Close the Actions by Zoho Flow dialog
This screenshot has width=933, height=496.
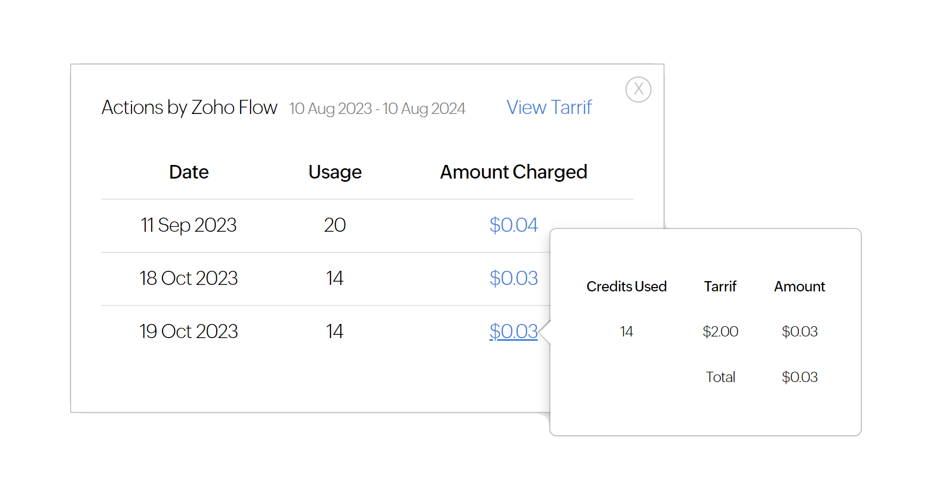(x=638, y=90)
